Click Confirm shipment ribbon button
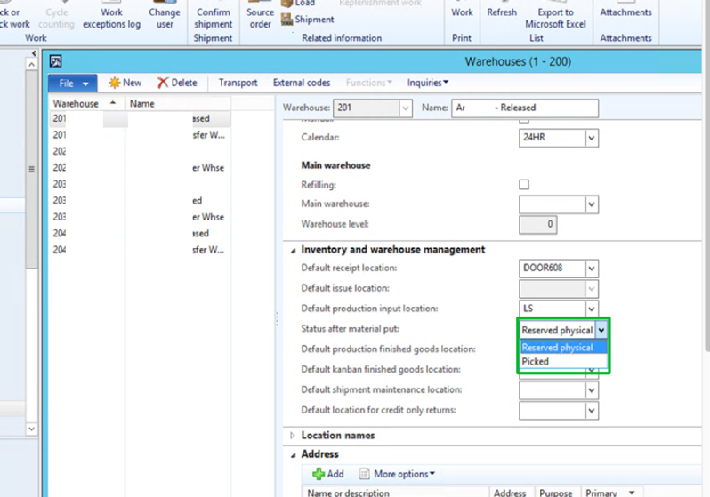This screenshot has width=710, height=497. [x=213, y=18]
